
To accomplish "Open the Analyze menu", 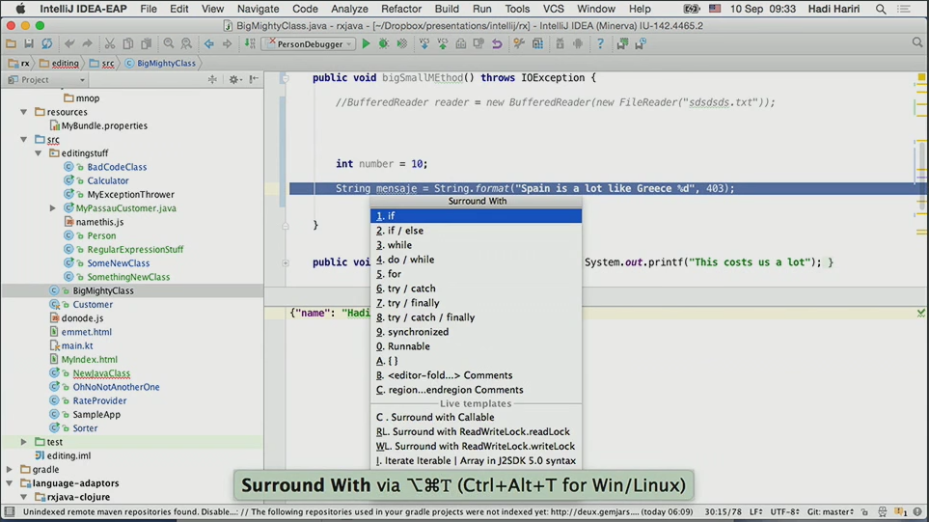I will [349, 9].
